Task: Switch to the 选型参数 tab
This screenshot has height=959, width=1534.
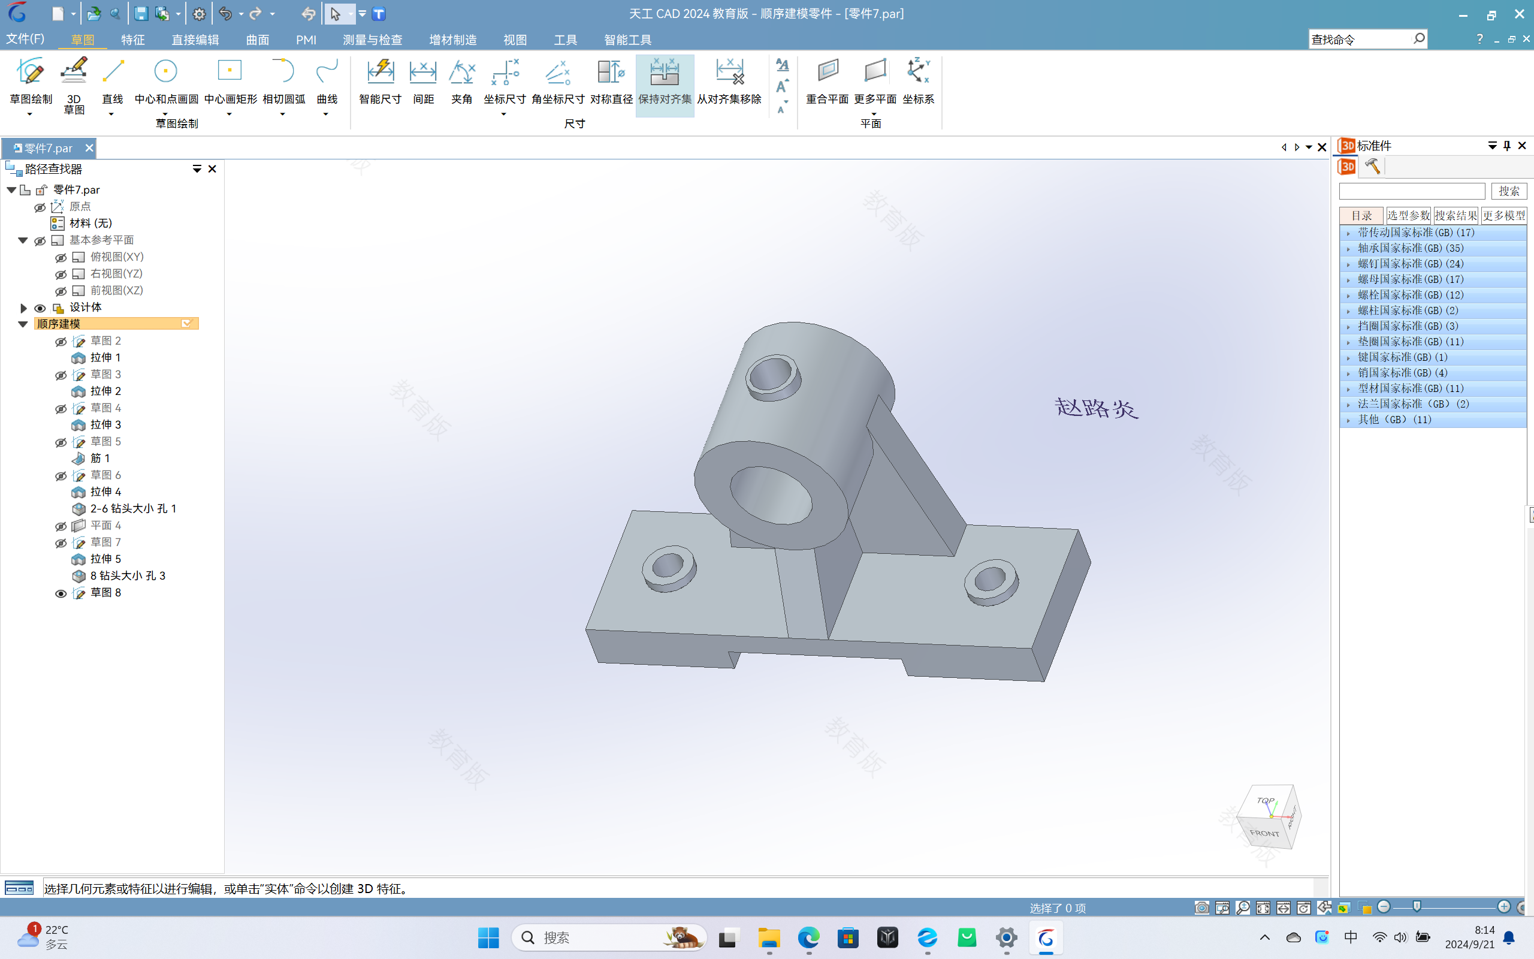Action: point(1409,216)
